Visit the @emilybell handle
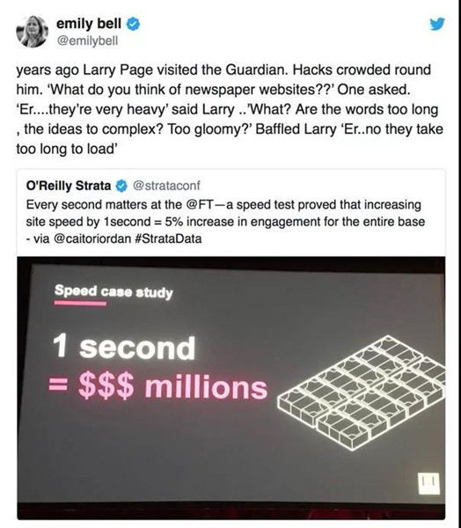461x528 pixels. coord(88,40)
